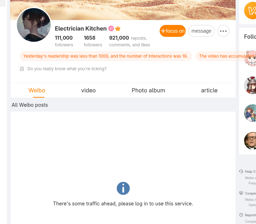
Task: Click the Cooperation handshake icon
Action: click(241, 193)
